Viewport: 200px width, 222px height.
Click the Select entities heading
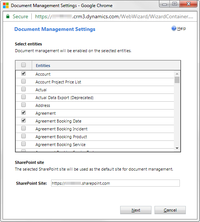(28, 44)
